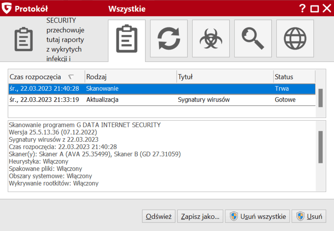Sort by 'Czas rozpoczęcia' column header

pos(35,77)
